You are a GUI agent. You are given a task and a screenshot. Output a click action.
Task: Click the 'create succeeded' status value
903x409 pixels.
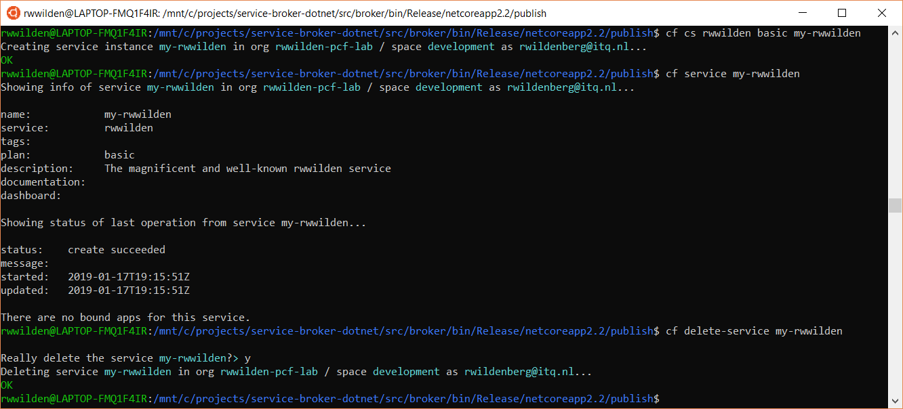[117, 250]
